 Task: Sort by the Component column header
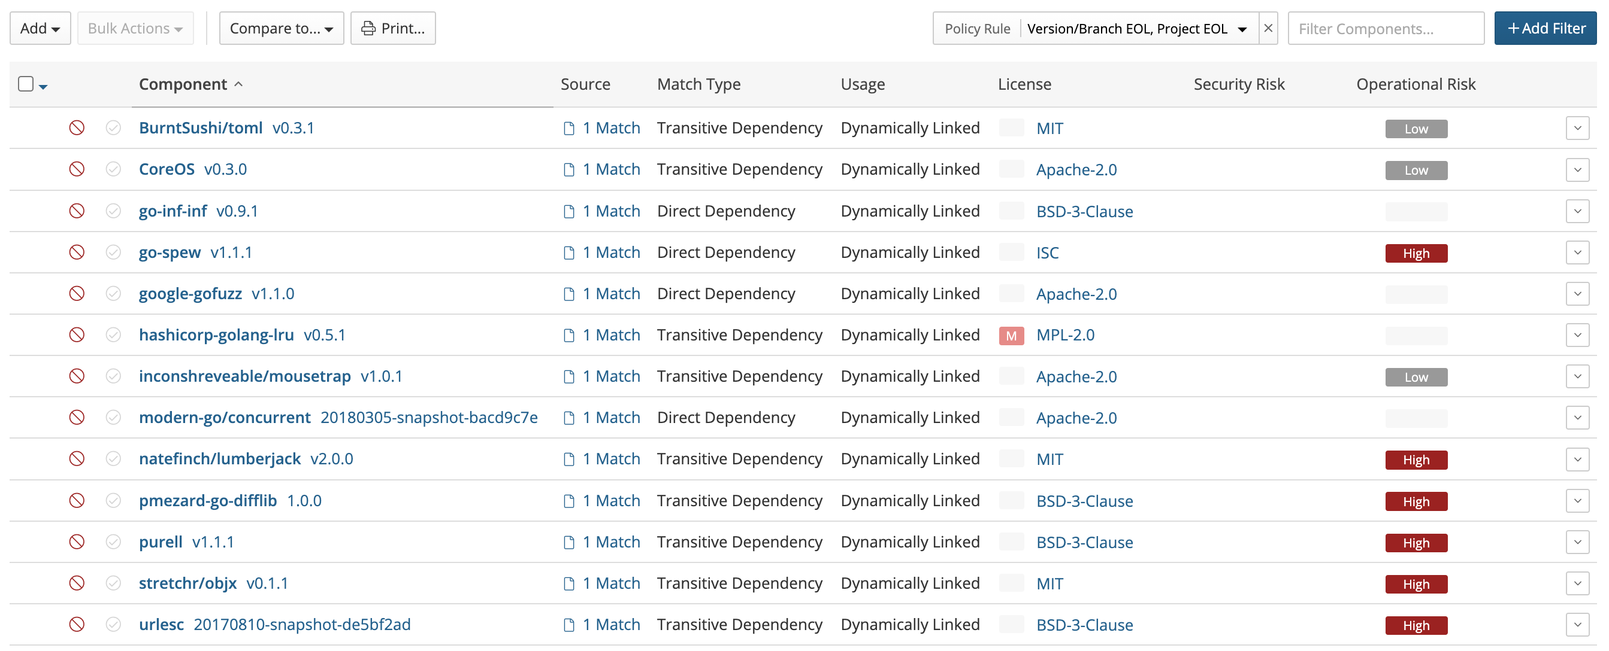[183, 84]
